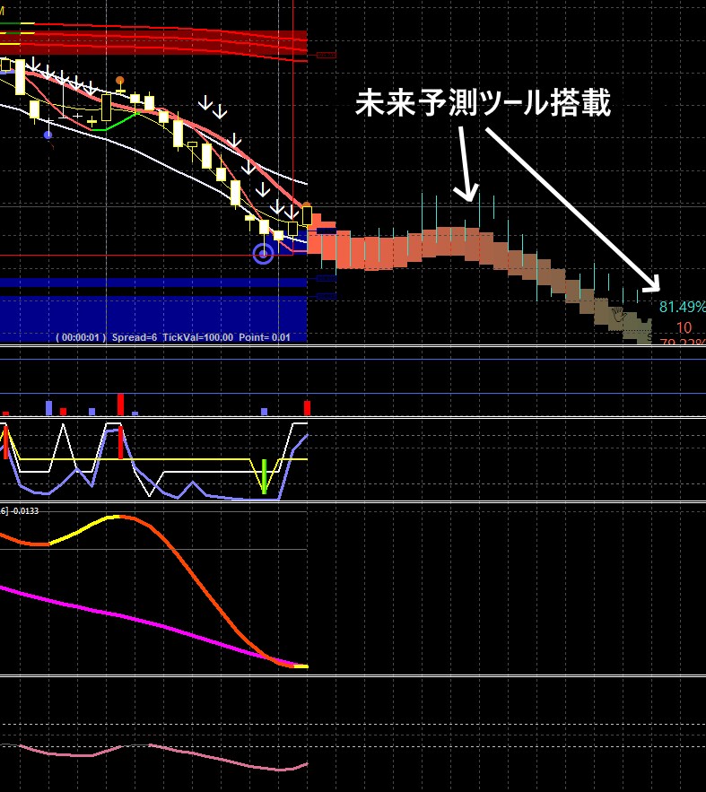Image resolution: width=706 pixels, height=792 pixels.
Task: Click the ( 00:00:01 ) countdown timer
Action: coord(81,337)
